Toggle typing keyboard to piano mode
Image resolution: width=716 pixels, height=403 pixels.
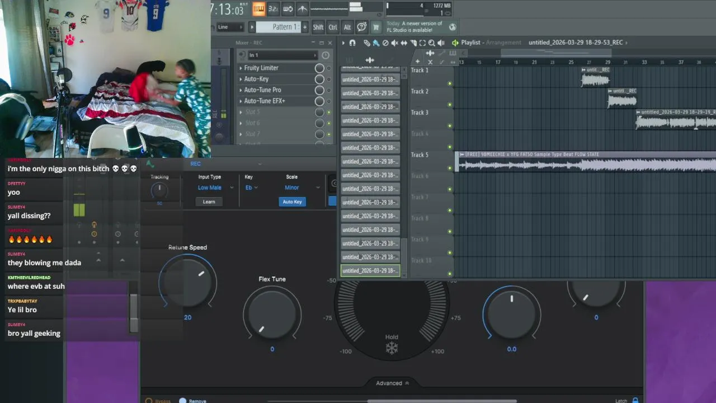[x=258, y=9]
